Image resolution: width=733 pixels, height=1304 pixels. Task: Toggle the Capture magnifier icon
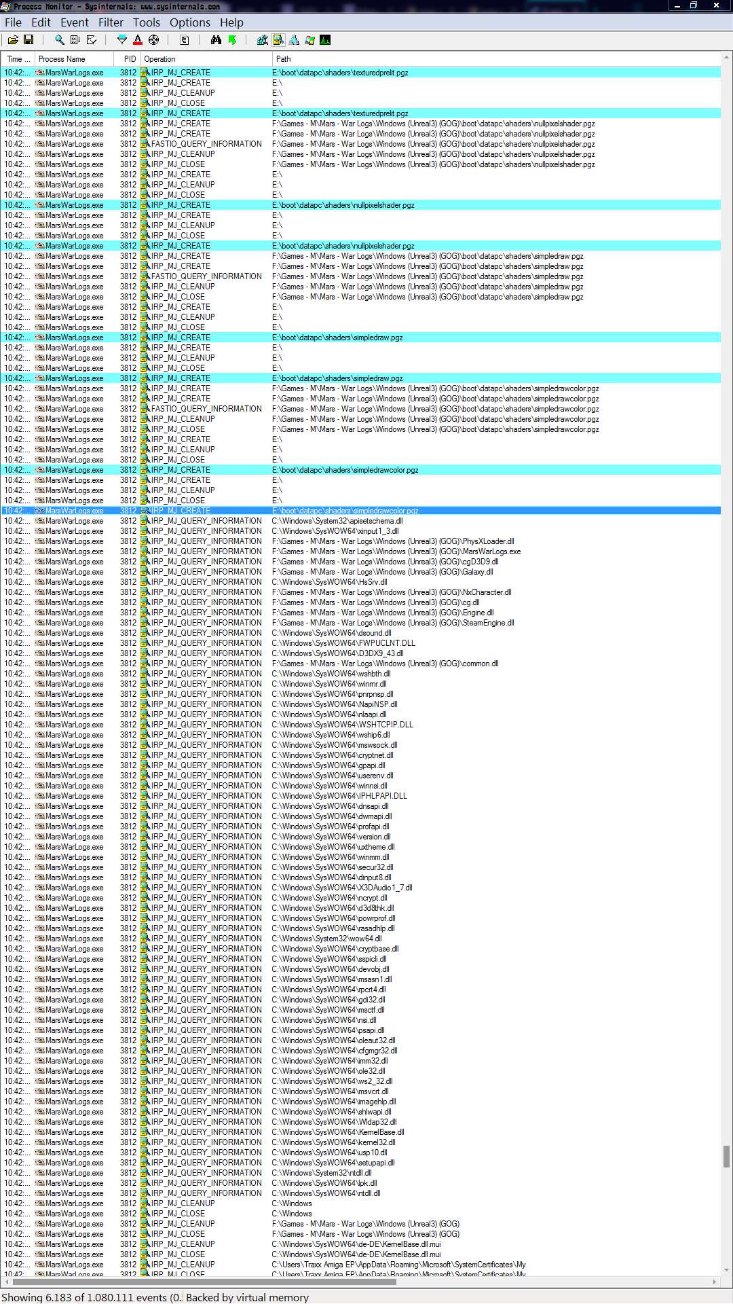click(x=60, y=40)
